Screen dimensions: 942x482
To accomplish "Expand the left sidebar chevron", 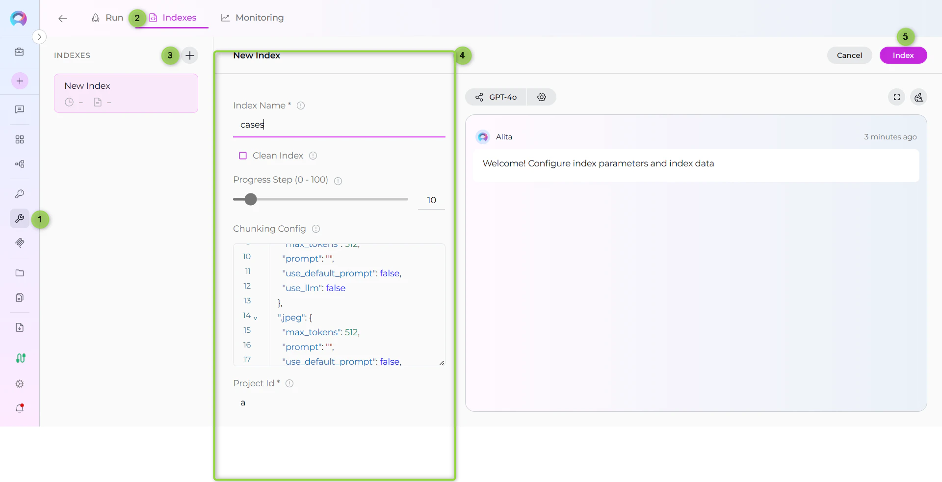I will tap(39, 37).
